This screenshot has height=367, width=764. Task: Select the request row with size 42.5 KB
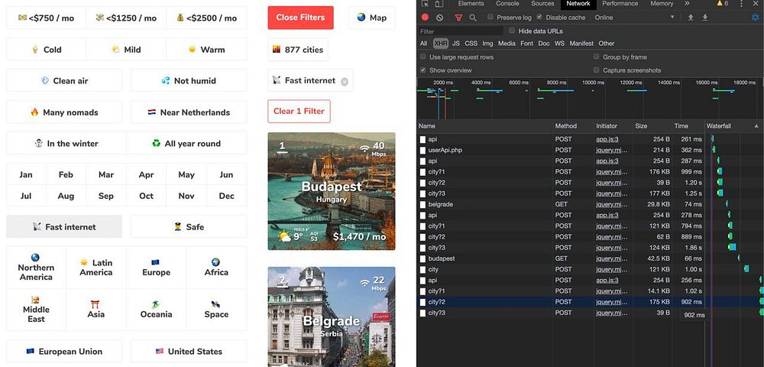(590, 258)
